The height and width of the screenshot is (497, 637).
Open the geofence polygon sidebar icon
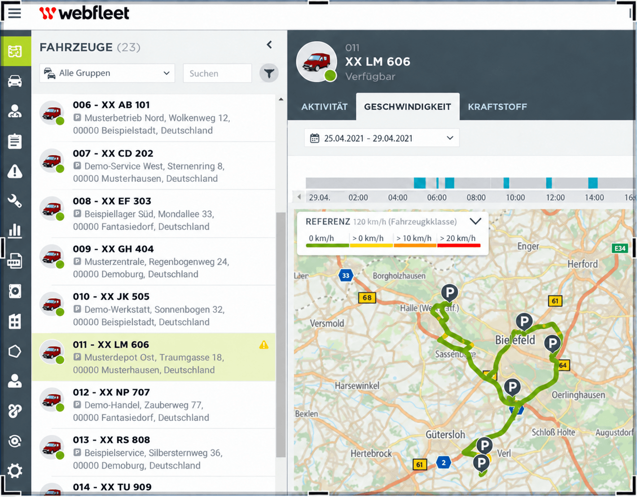15,351
